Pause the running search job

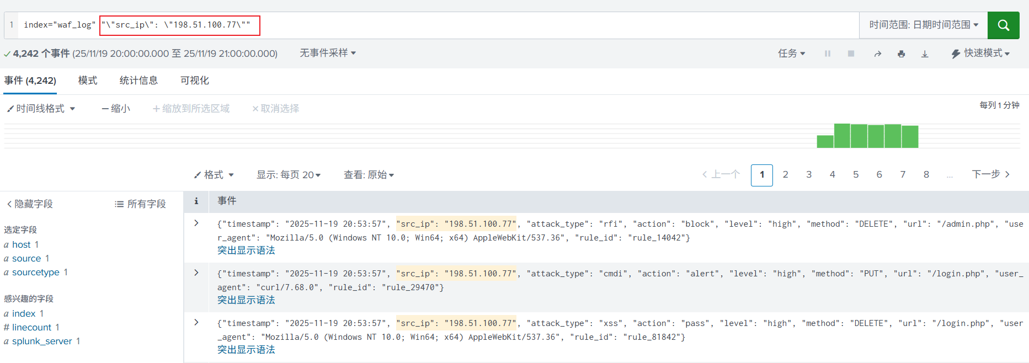click(x=828, y=54)
